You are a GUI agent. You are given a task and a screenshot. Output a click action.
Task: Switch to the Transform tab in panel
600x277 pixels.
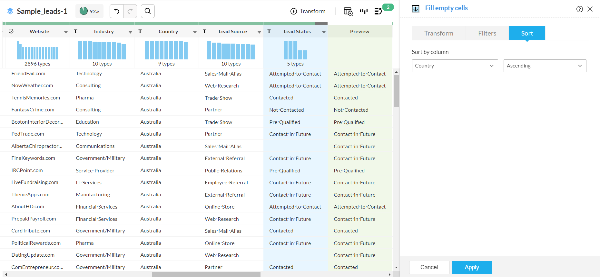coord(438,33)
